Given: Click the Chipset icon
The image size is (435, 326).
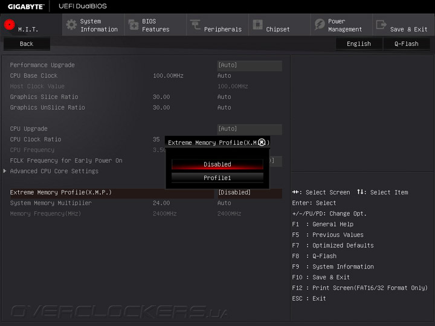Looking at the screenshot, I should click(x=257, y=25).
